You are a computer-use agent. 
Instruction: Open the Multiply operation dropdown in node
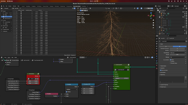point(72,89)
